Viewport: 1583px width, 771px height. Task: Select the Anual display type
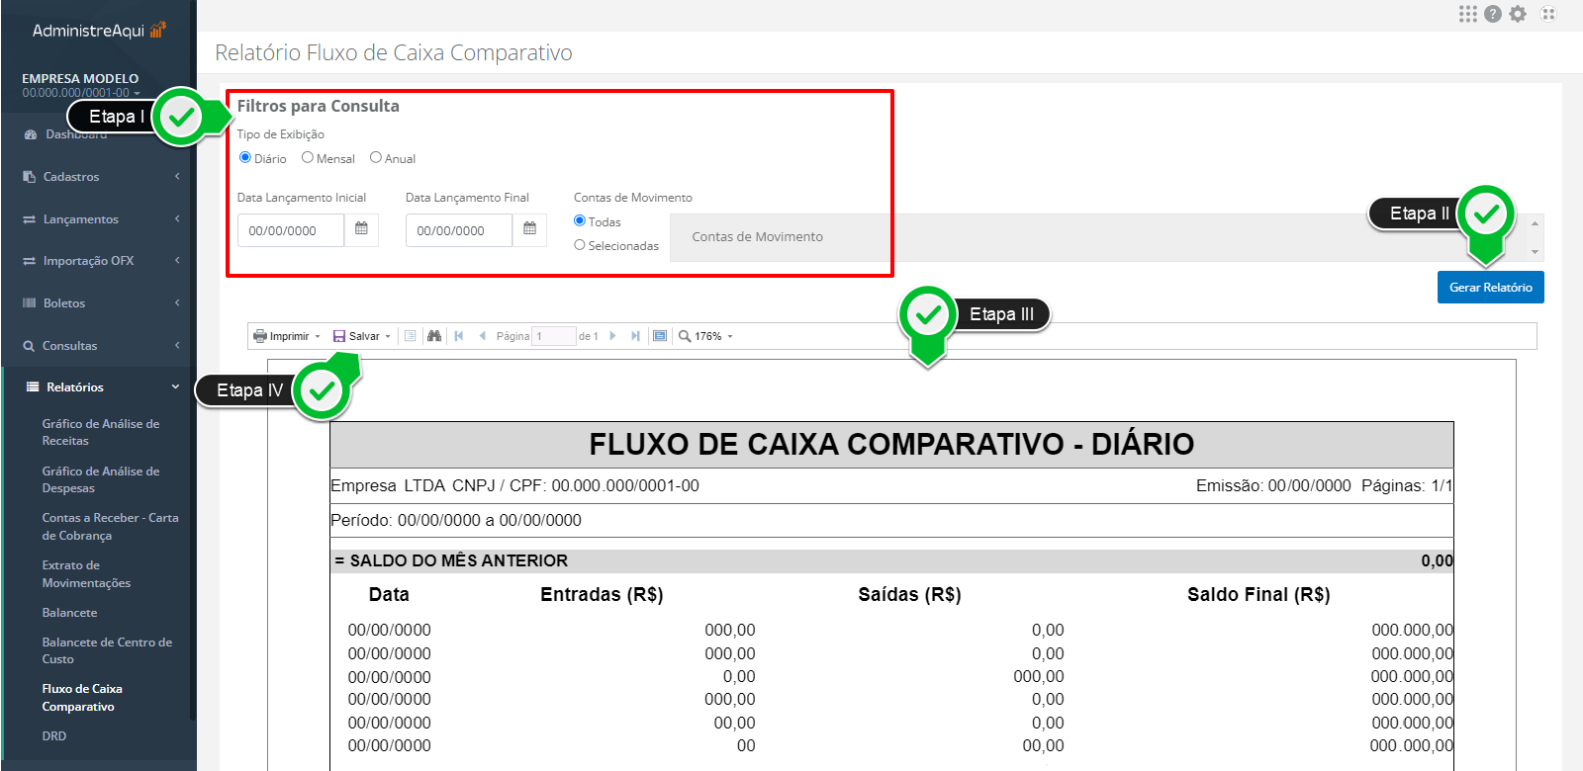pos(376,157)
